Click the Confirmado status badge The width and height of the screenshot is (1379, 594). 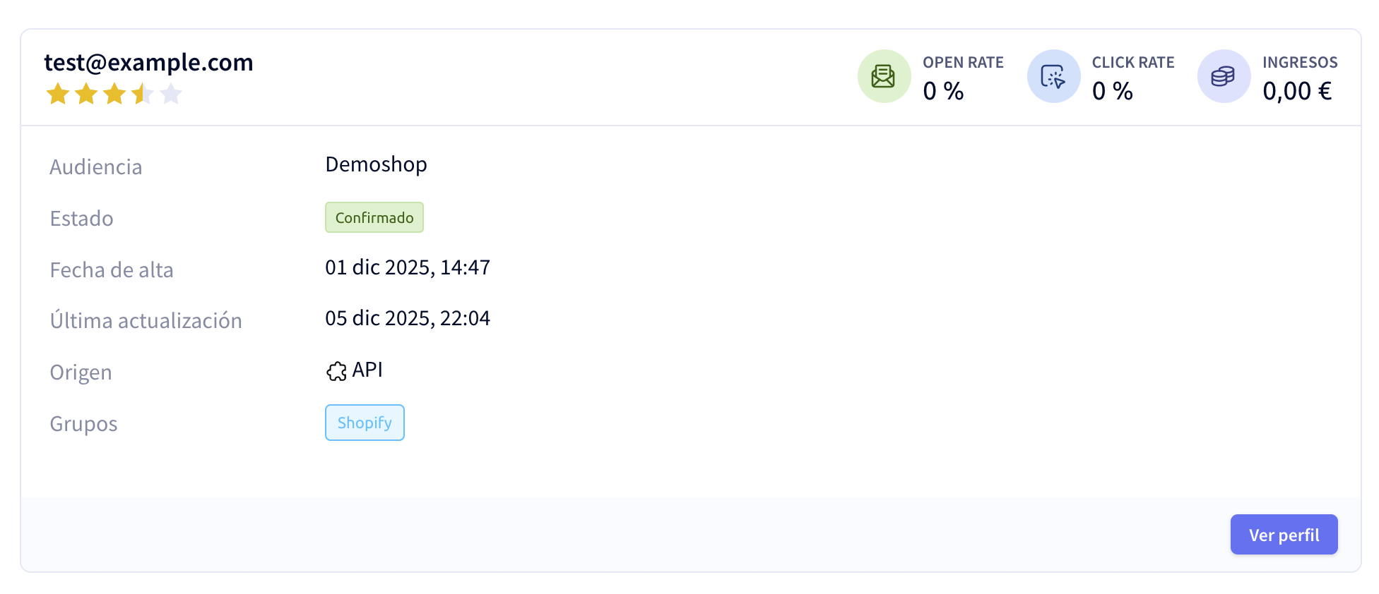point(374,217)
